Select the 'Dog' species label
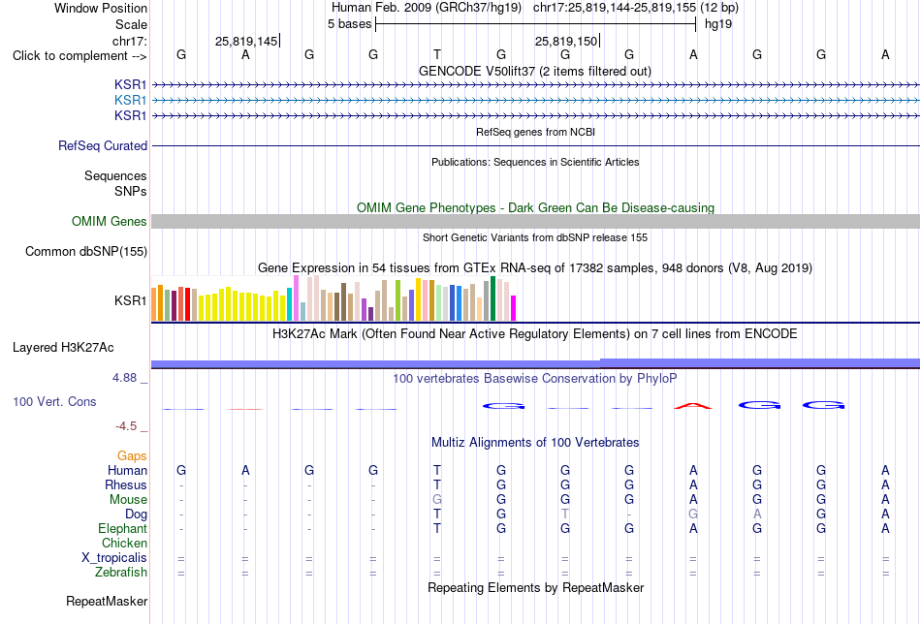Viewport: 921px width, 624px height. (x=137, y=515)
